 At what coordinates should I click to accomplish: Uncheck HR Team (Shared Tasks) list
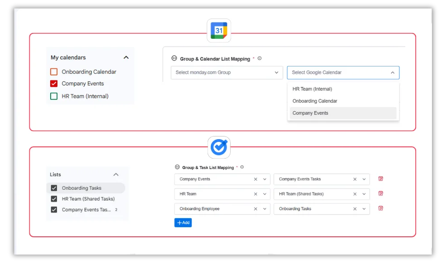point(54,199)
